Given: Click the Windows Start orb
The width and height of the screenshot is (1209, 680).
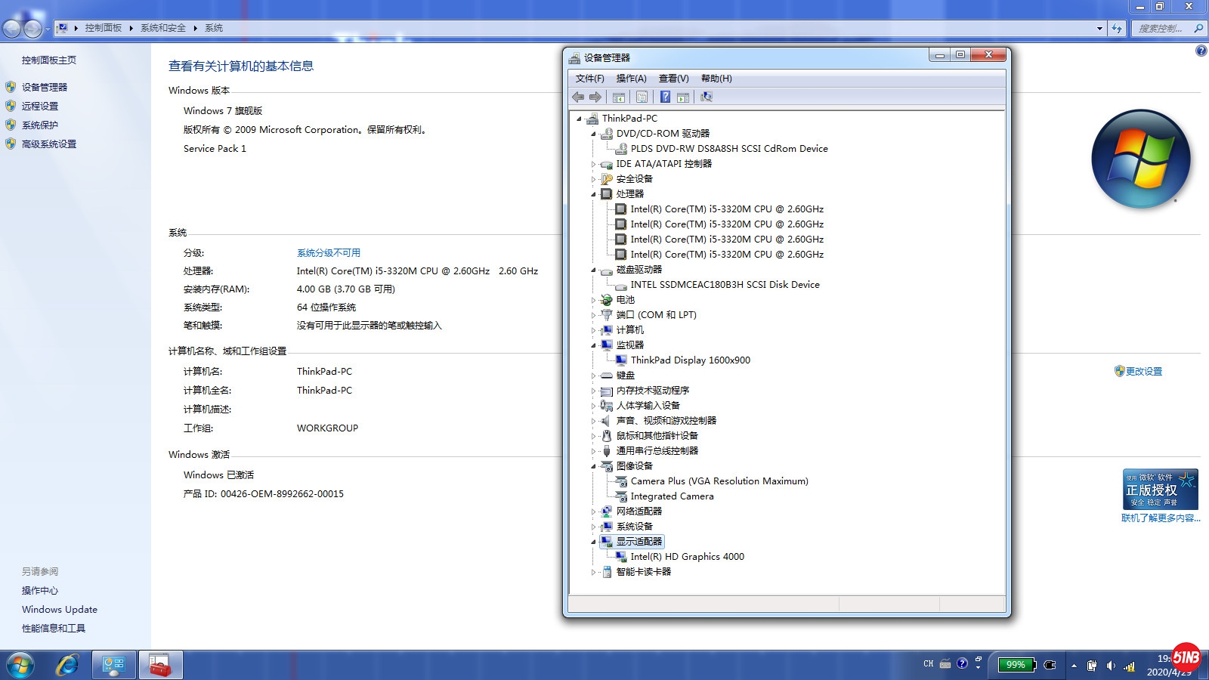Looking at the screenshot, I should click(20, 665).
